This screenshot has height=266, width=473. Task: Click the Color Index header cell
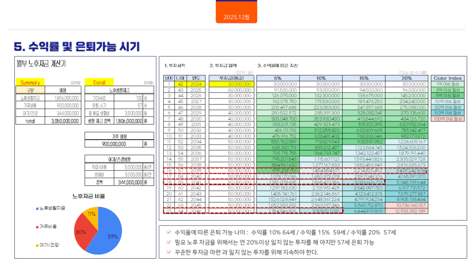pyautogui.click(x=448, y=78)
